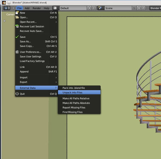Collapse header menus with small circle toggle
This screenshot has height=159, width=161.
click(13, 8)
